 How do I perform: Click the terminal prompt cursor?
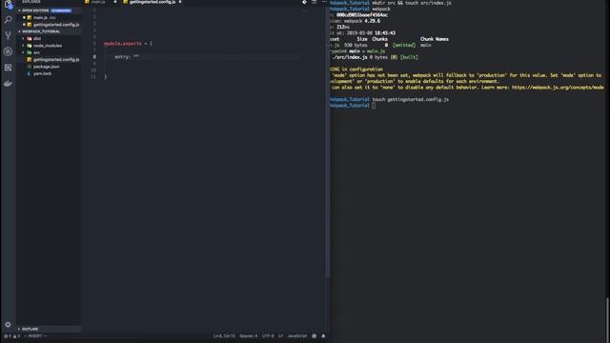coord(374,106)
